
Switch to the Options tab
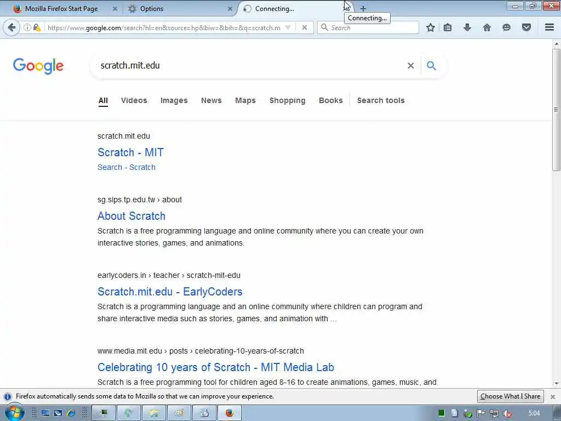tap(152, 9)
